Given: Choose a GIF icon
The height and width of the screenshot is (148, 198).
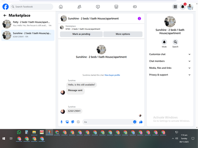Looking at the screenshot, I should 78,122.
